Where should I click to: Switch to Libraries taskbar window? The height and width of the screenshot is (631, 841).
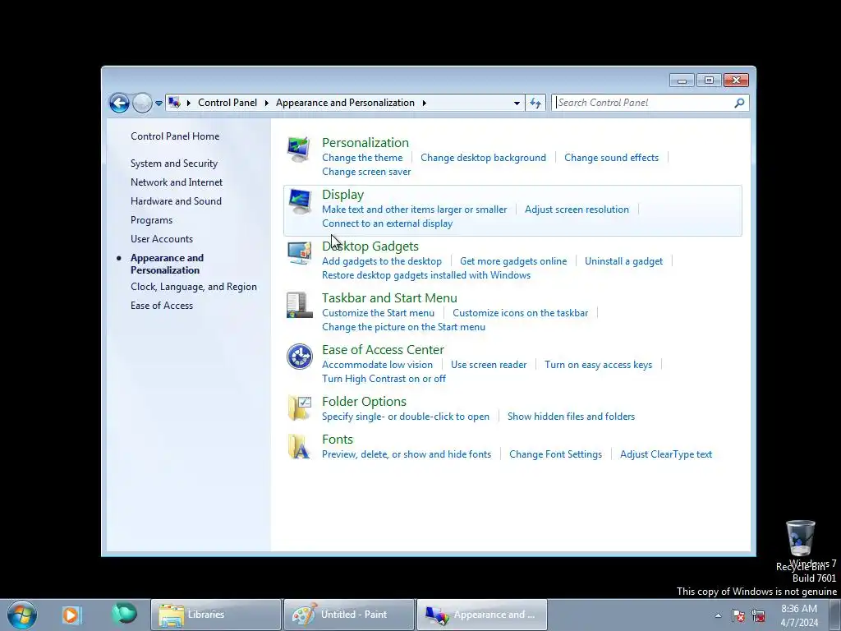point(216,615)
